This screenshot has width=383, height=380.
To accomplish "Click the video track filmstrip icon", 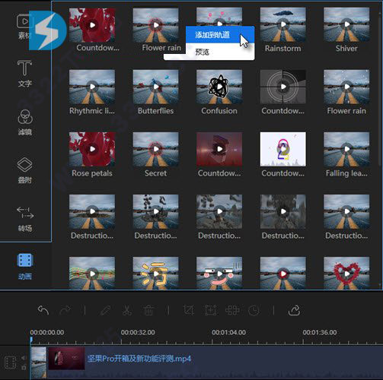I will (x=11, y=363).
